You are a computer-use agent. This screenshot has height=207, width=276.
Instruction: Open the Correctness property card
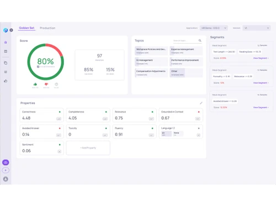point(41,115)
